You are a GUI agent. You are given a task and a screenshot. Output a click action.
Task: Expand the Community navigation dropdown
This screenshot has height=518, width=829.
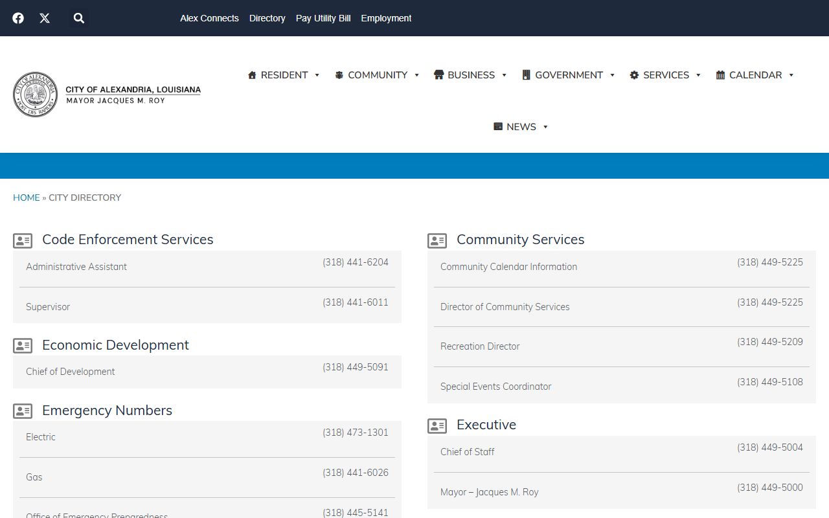416,75
